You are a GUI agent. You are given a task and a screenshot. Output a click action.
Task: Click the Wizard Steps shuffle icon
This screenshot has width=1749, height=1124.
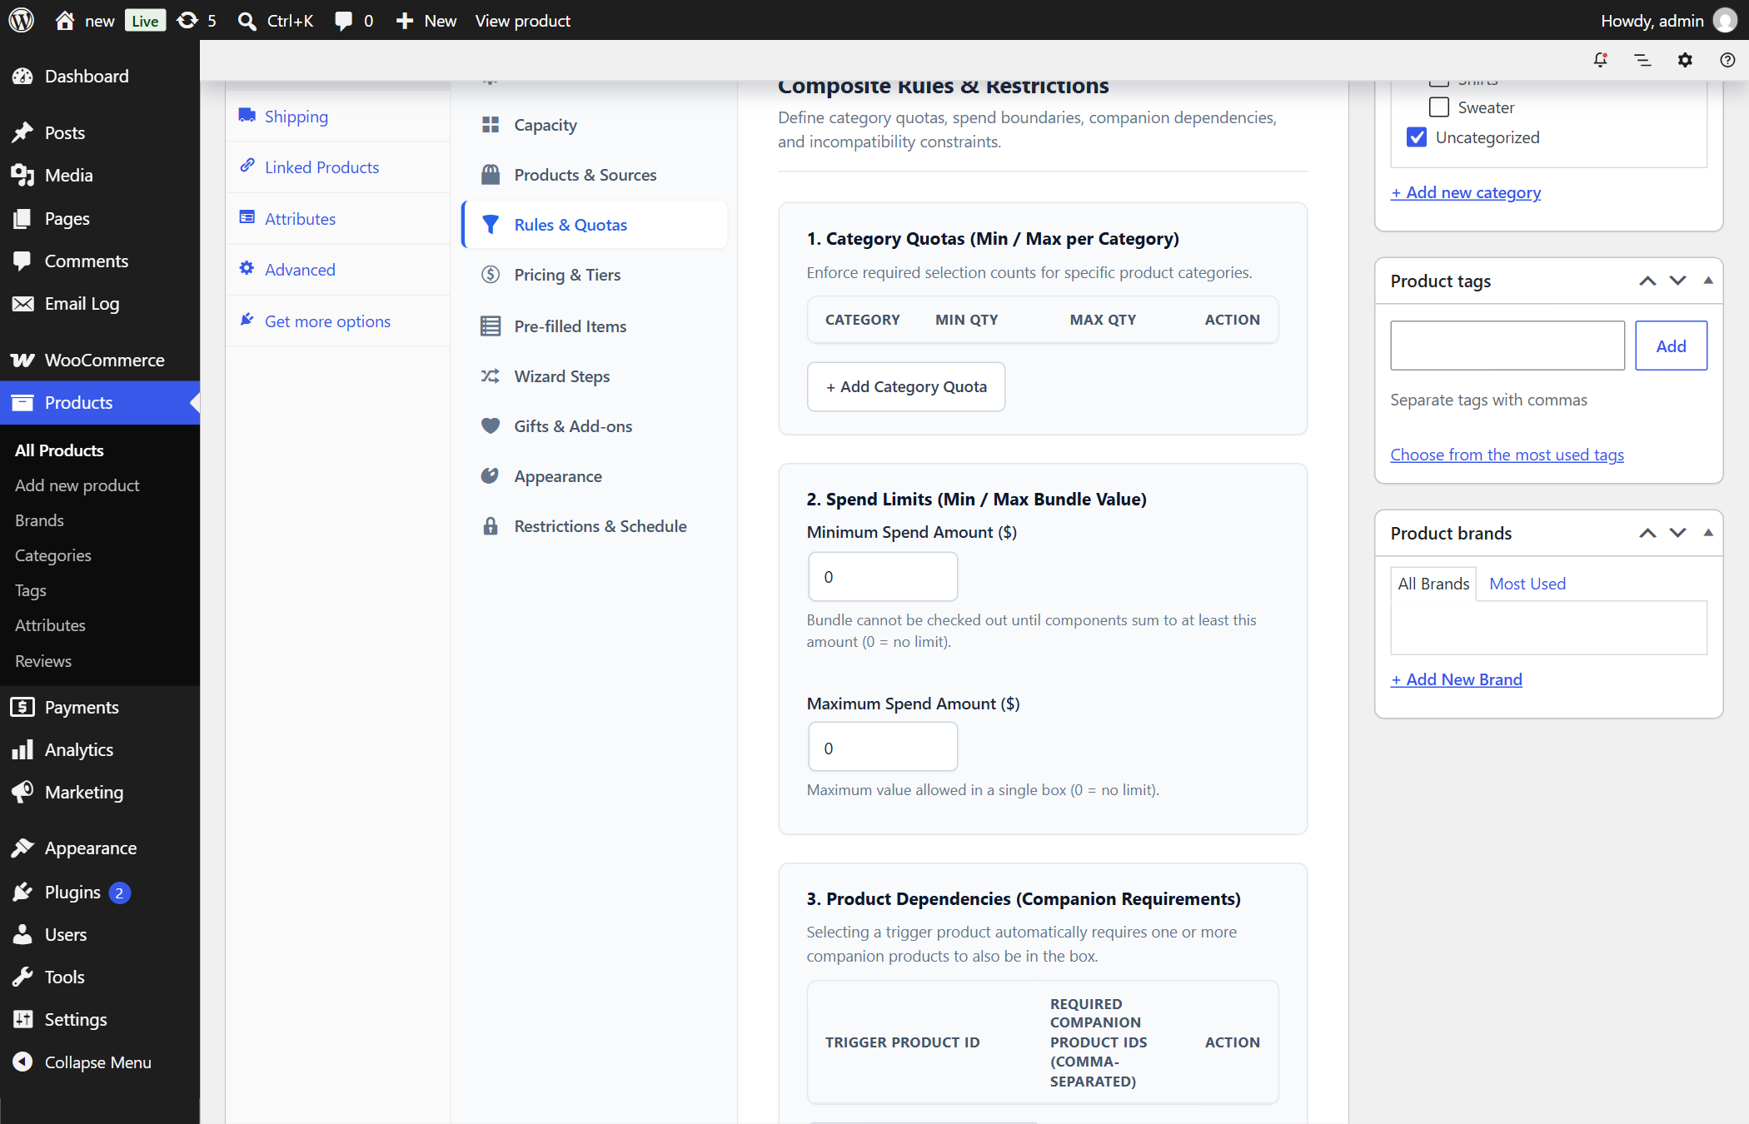[491, 376]
